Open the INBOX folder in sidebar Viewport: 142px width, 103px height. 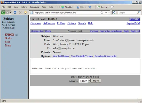pos(10,35)
